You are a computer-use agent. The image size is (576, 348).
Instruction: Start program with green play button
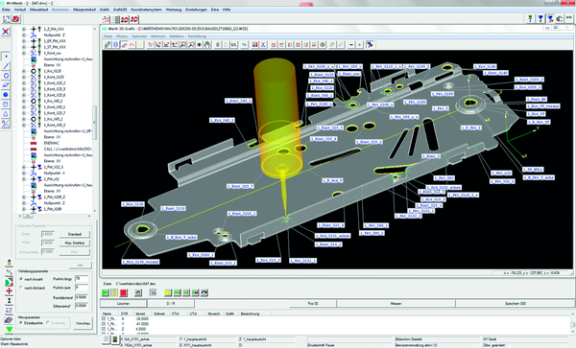pos(106,292)
